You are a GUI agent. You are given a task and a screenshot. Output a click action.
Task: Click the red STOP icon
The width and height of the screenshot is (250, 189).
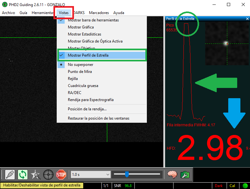[61, 175]
